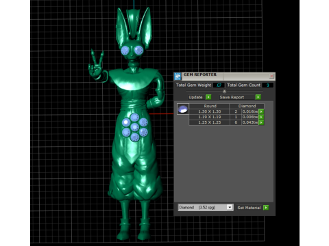
Task: Click the GEM REPORTER title bar
Action: point(225,77)
